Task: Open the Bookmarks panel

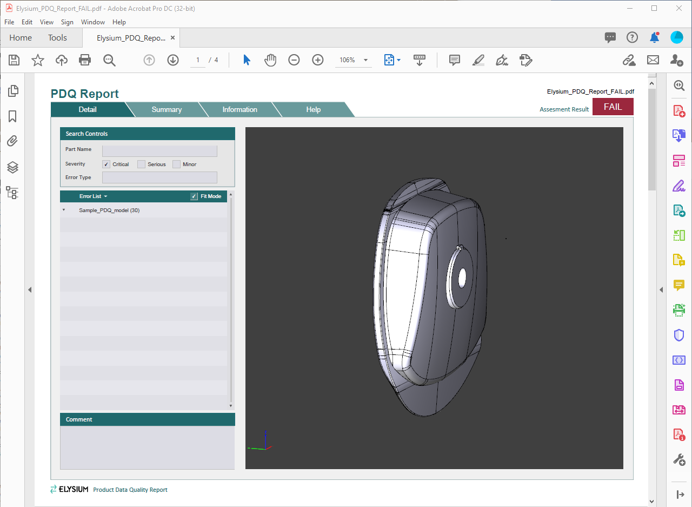Action: [12, 116]
